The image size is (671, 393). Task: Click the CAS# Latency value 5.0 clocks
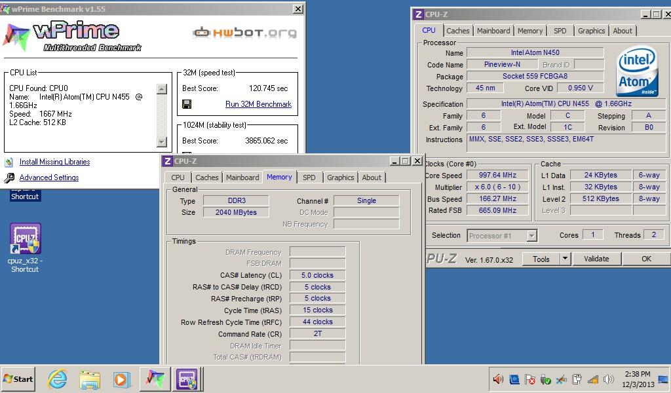click(317, 275)
